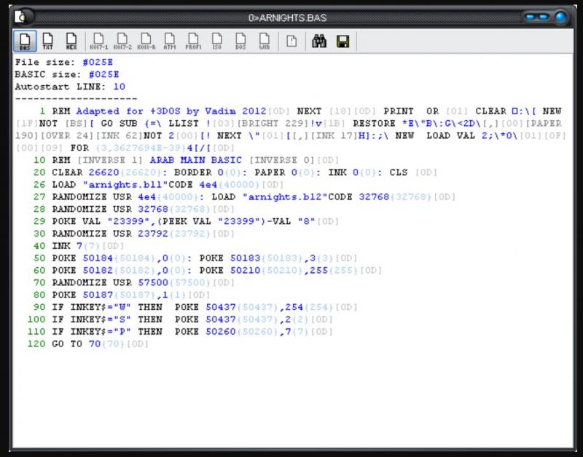Screen dimensions: 583x457
Task: Select ISO encoding icon
Action: tap(216, 41)
